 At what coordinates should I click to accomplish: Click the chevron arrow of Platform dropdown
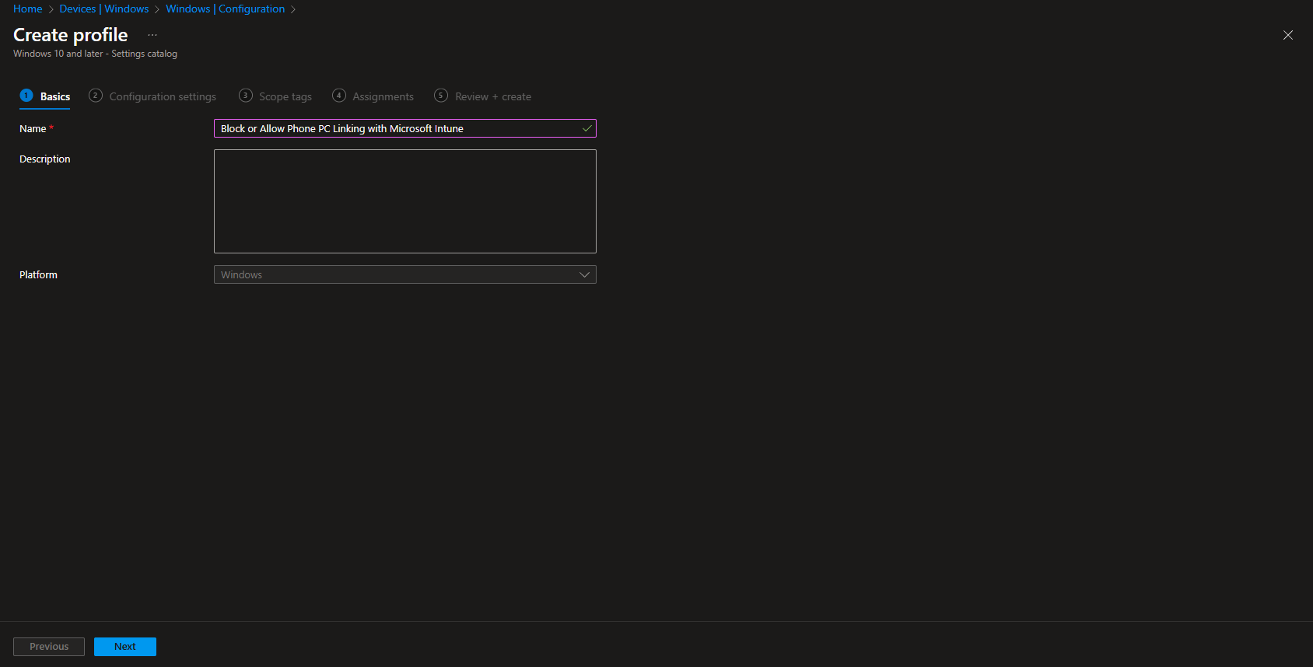pos(584,274)
